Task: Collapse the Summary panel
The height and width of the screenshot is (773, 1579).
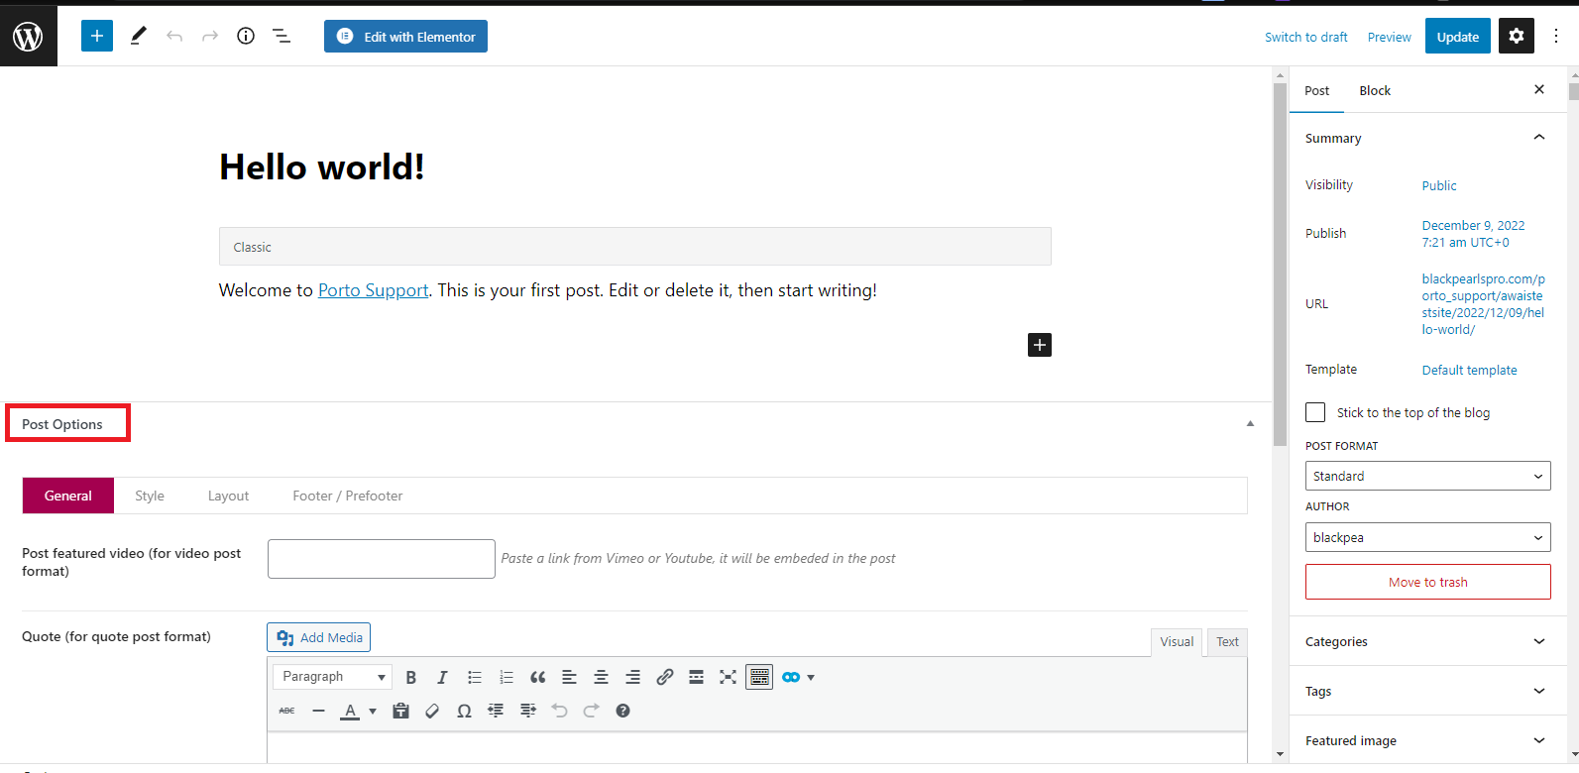Action: [1539, 138]
